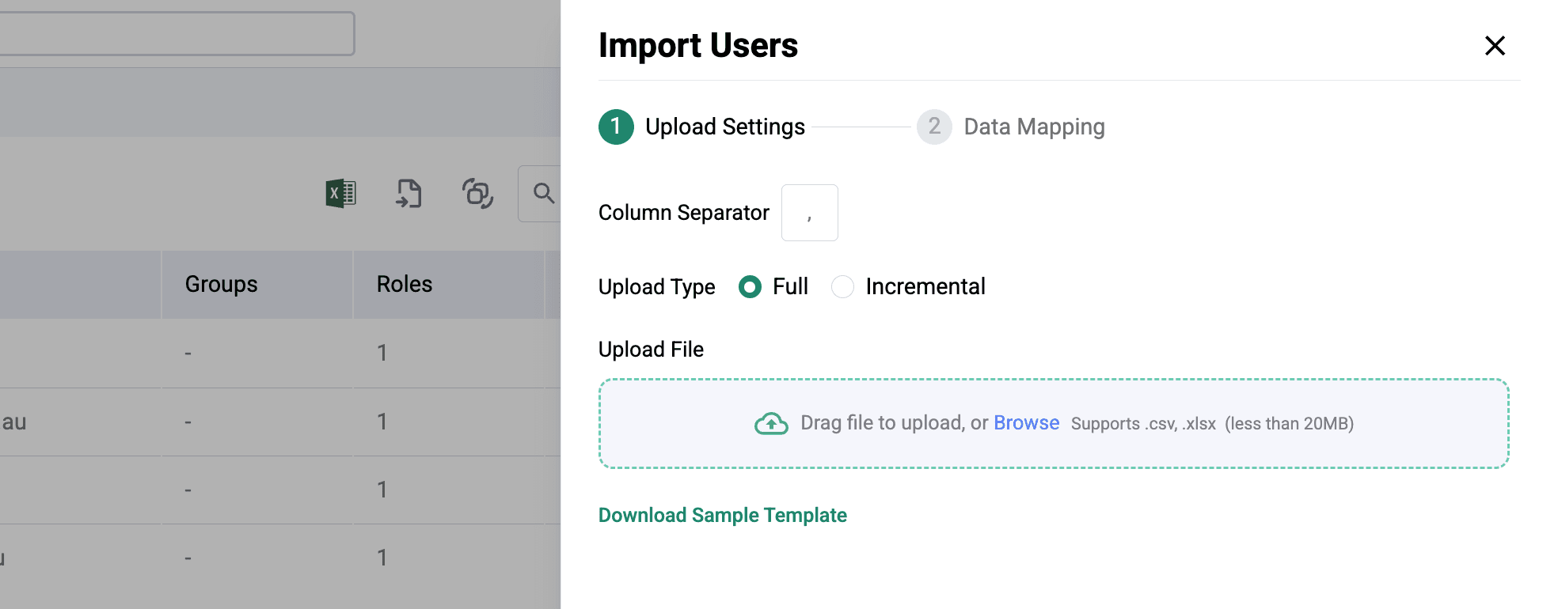1558x609 pixels.
Task: Click the Upload File label
Action: (651, 350)
